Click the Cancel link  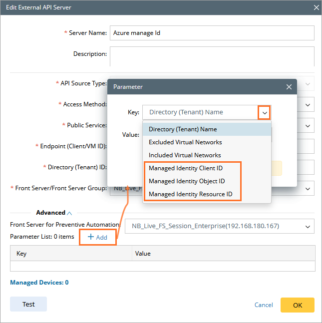point(264,305)
